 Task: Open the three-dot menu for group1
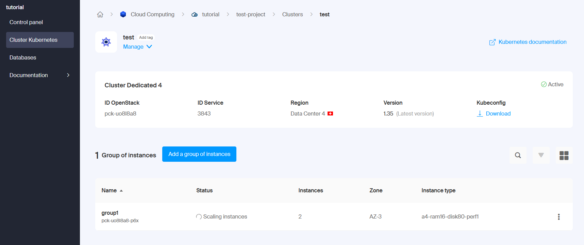(x=559, y=217)
